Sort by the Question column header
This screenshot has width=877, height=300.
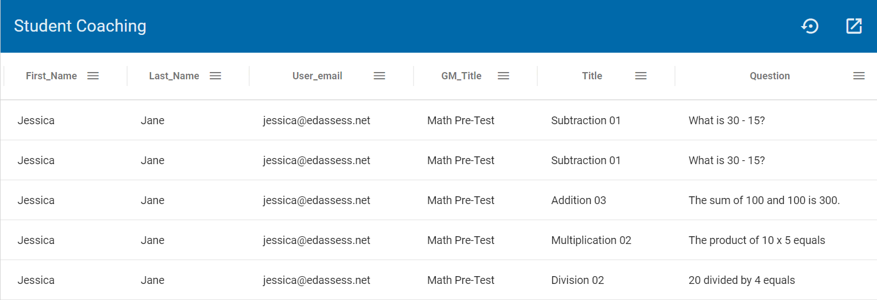point(769,76)
